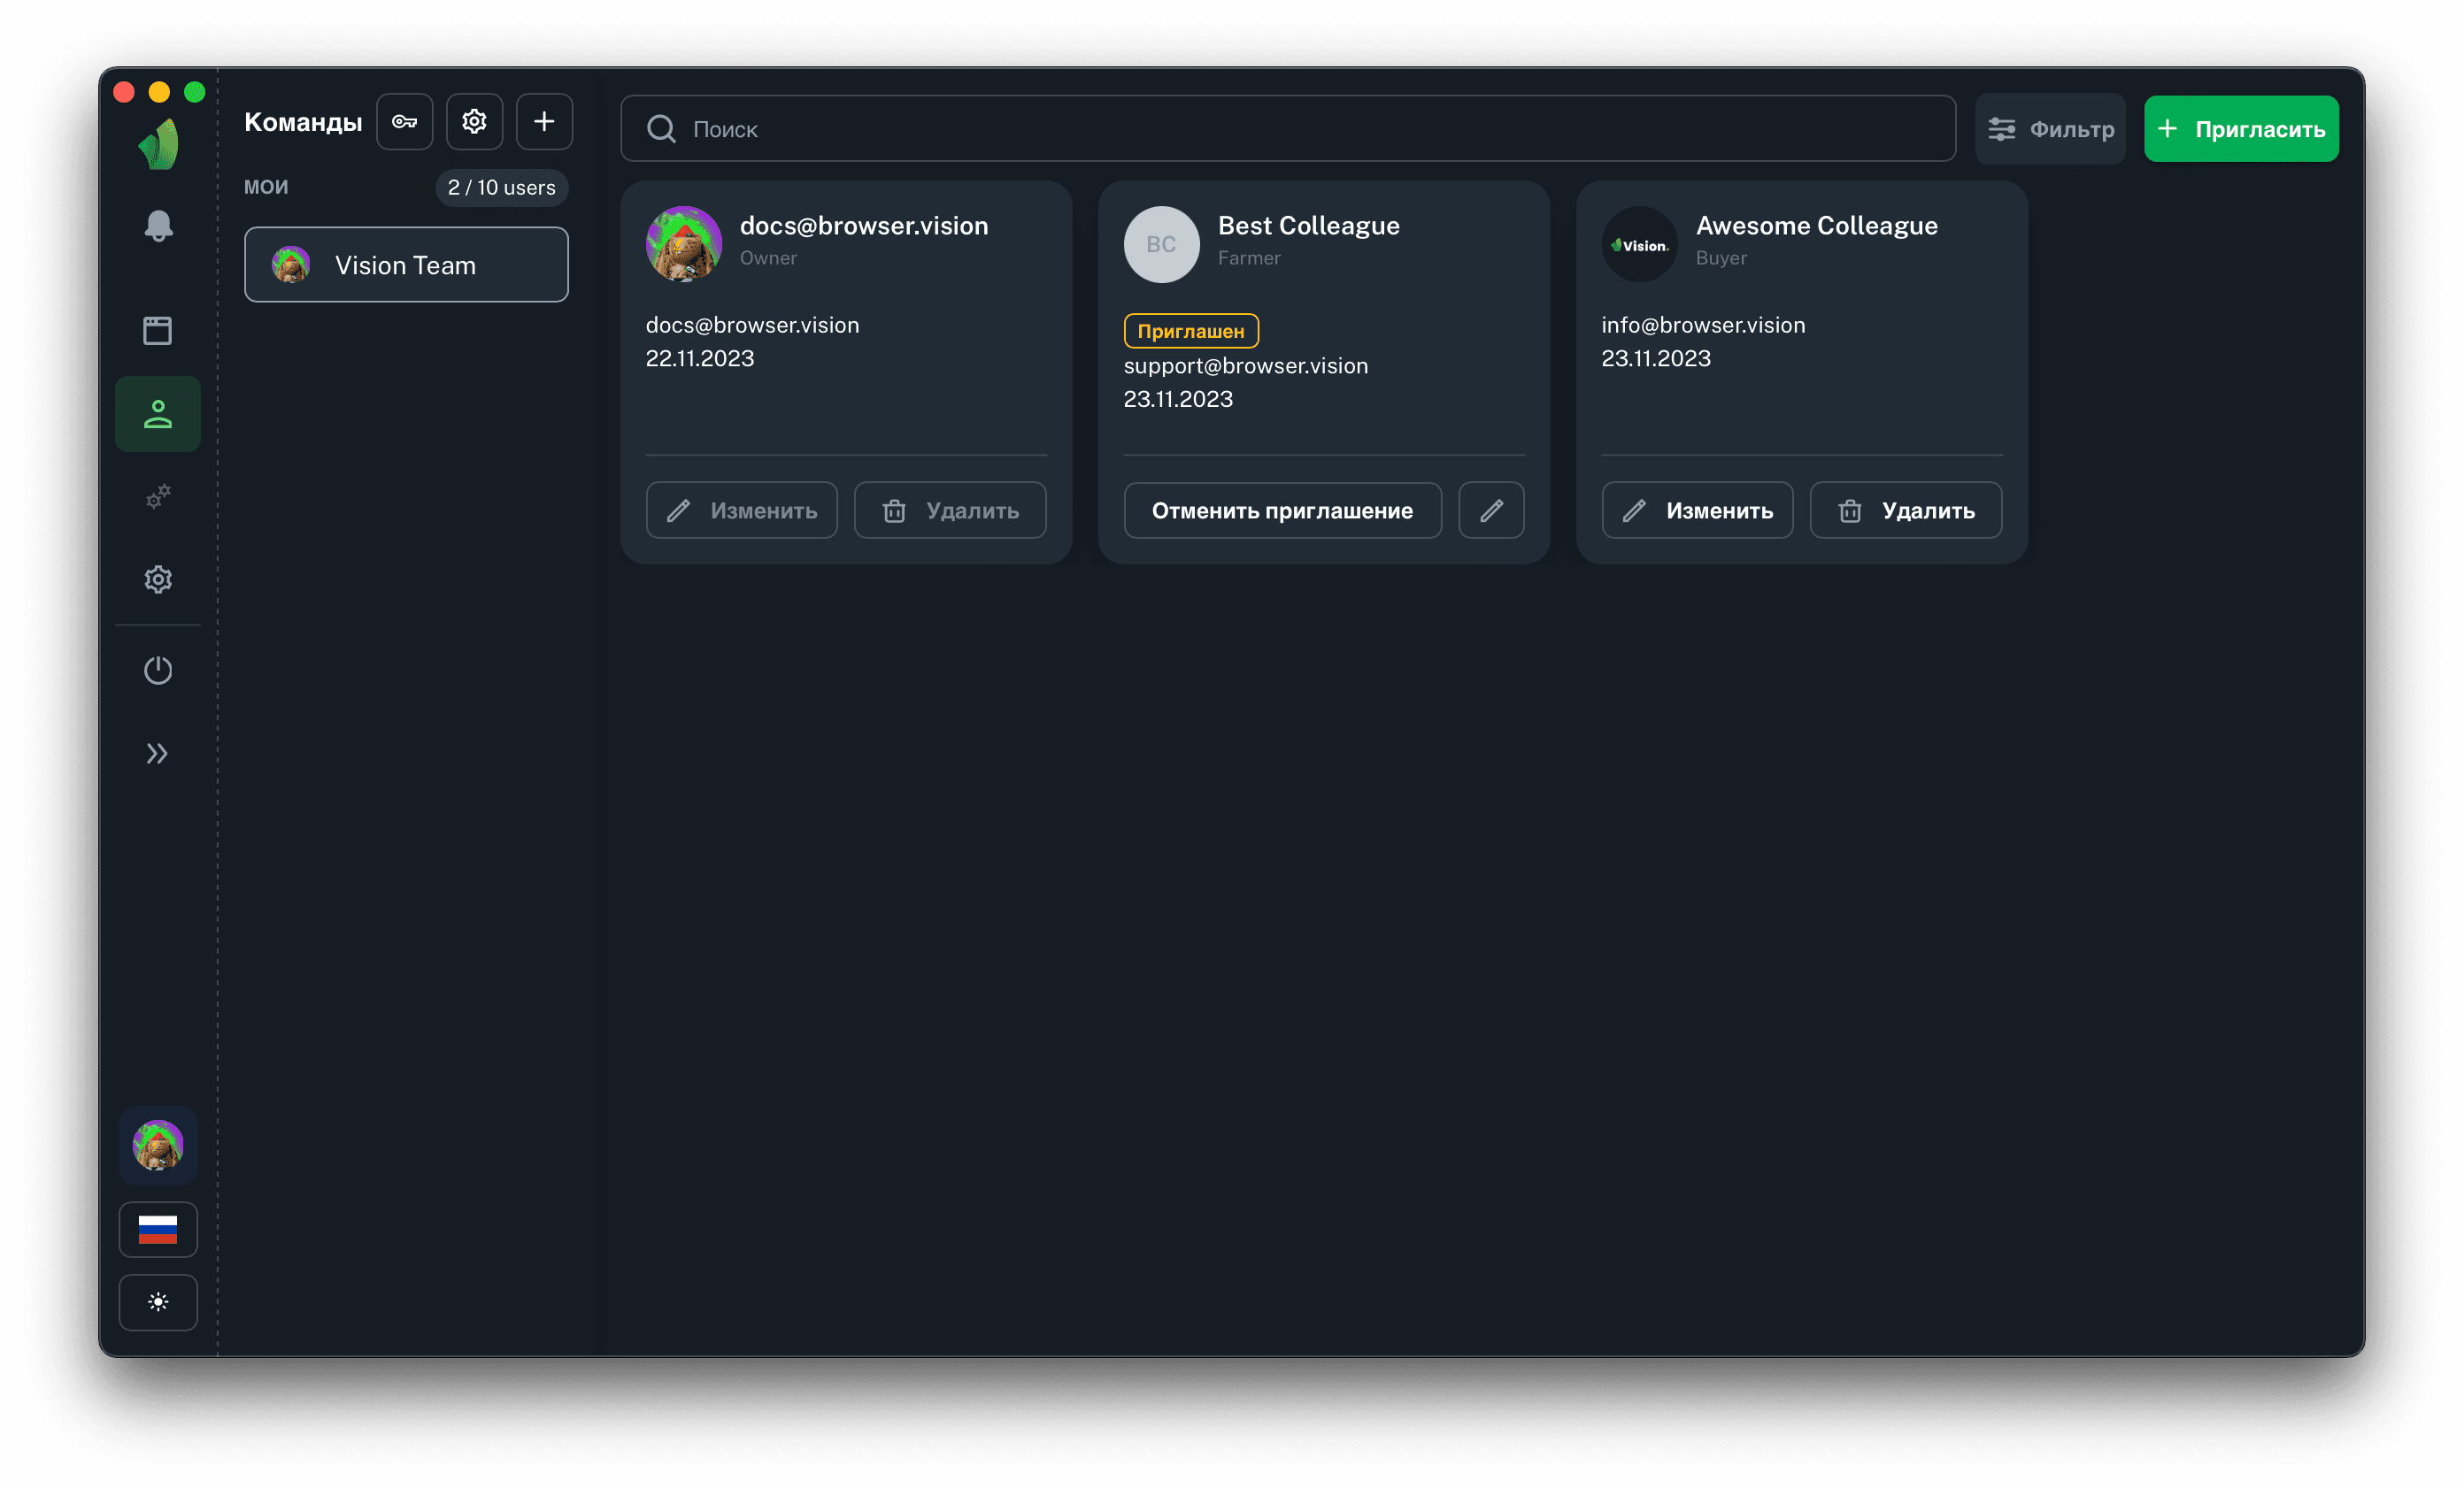Open the Фильтр filter options
This screenshot has width=2464, height=1488.
coord(2050,129)
